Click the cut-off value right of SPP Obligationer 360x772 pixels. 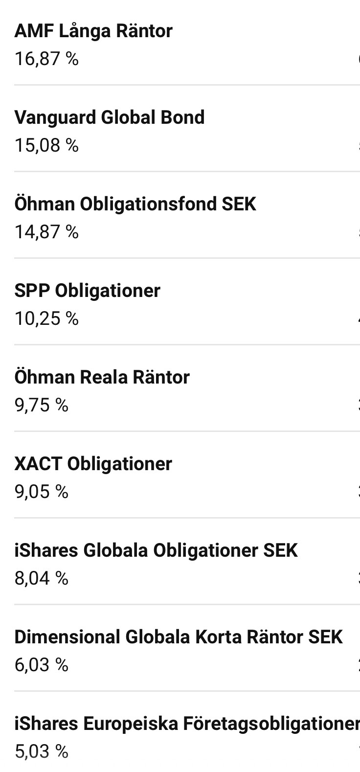coord(358,319)
